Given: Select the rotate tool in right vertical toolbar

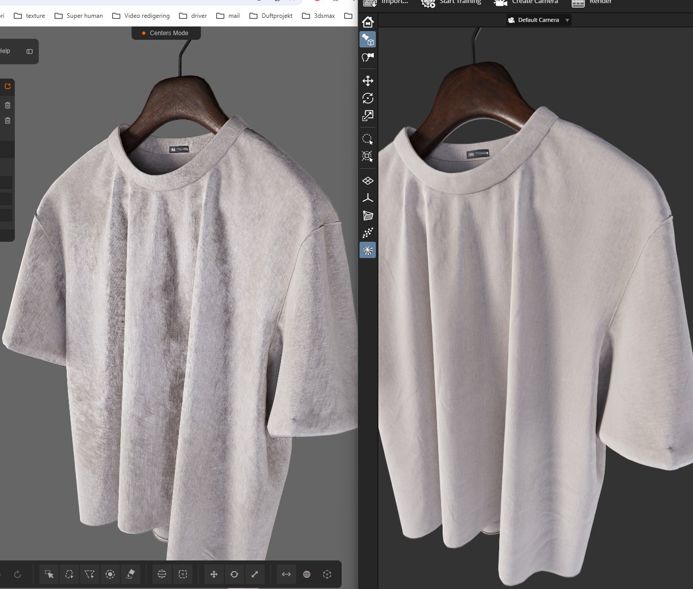Looking at the screenshot, I should click(x=368, y=98).
